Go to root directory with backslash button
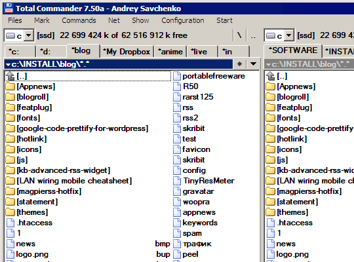The height and width of the screenshot is (262, 354). point(239,35)
